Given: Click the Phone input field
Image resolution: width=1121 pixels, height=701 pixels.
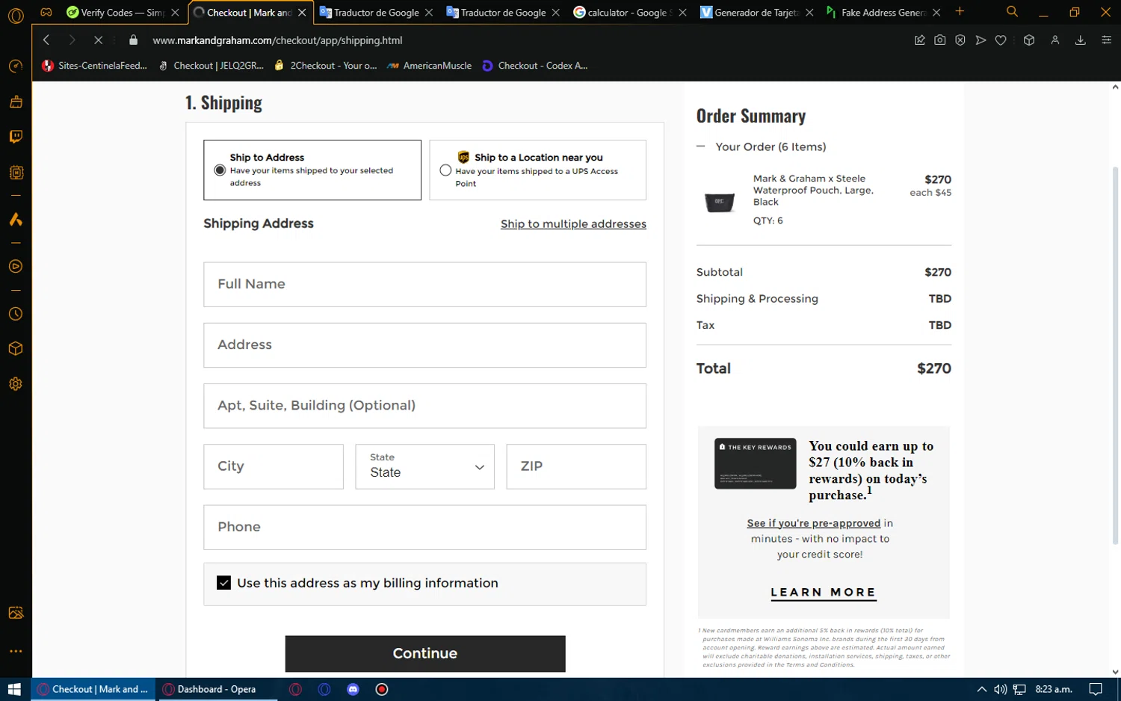Looking at the screenshot, I should pos(424,528).
